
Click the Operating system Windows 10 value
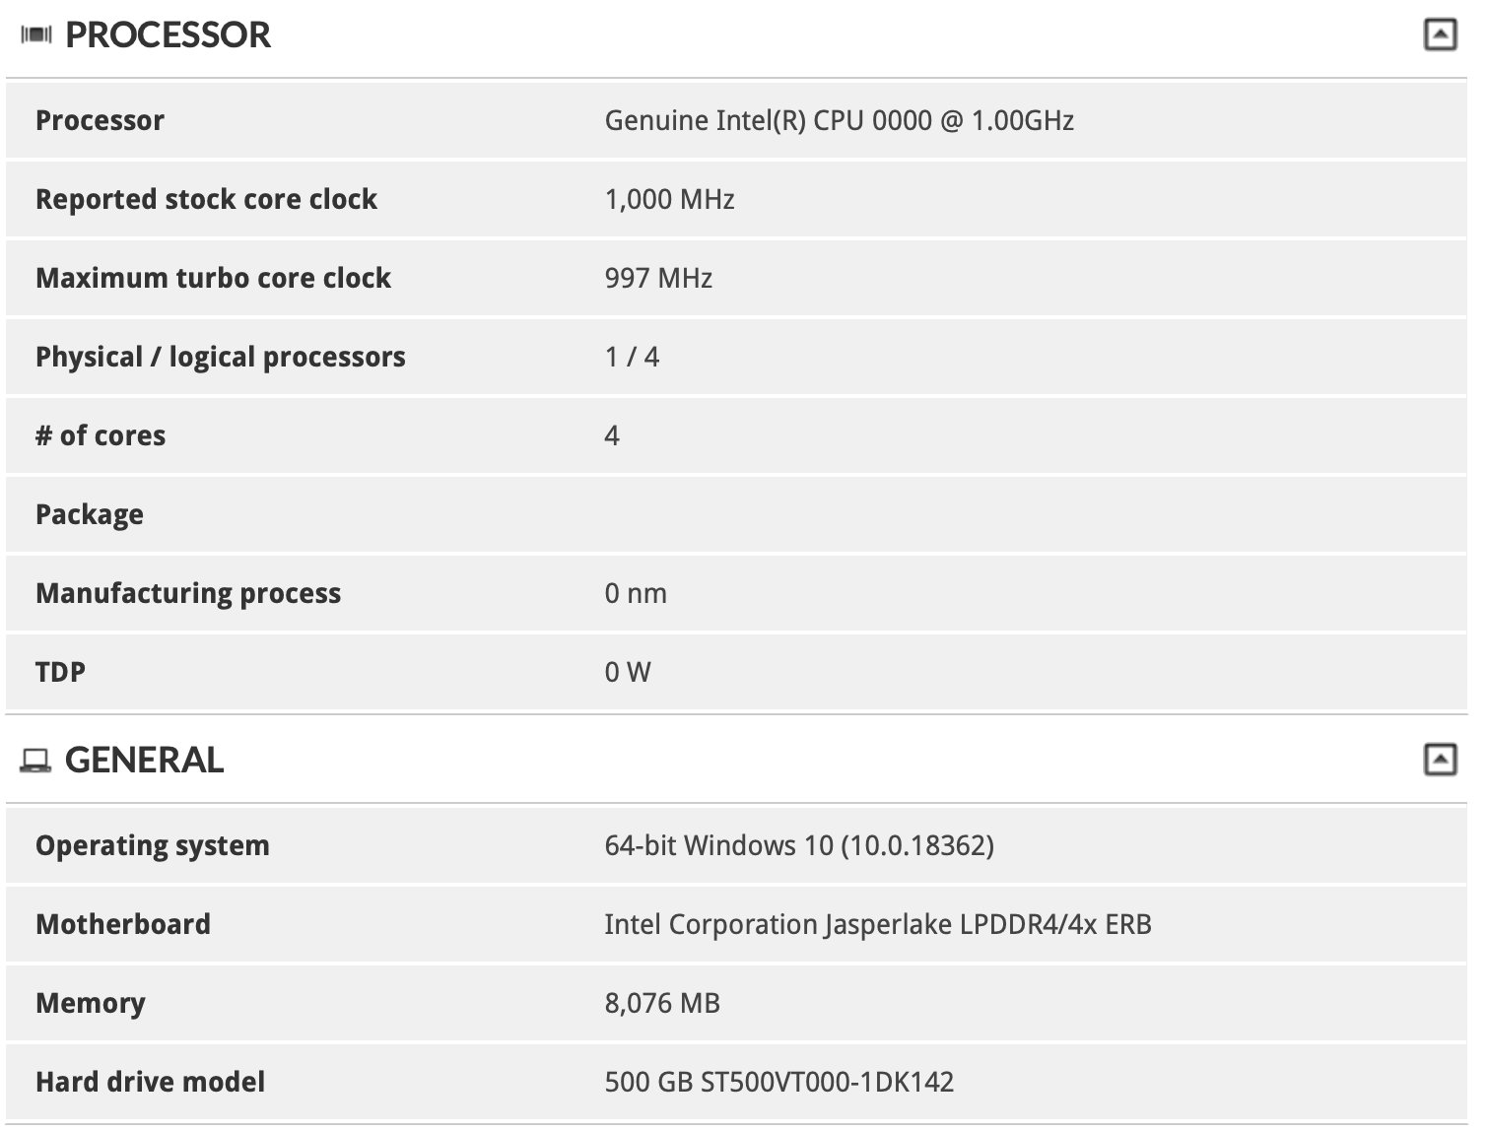point(799,845)
